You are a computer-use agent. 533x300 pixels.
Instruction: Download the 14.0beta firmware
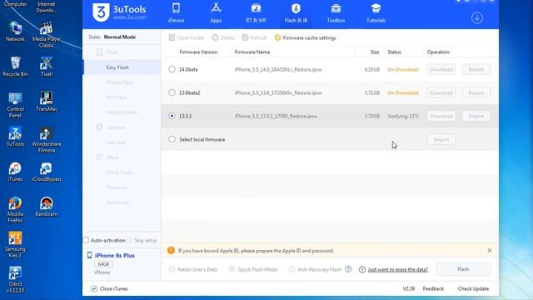click(x=441, y=69)
